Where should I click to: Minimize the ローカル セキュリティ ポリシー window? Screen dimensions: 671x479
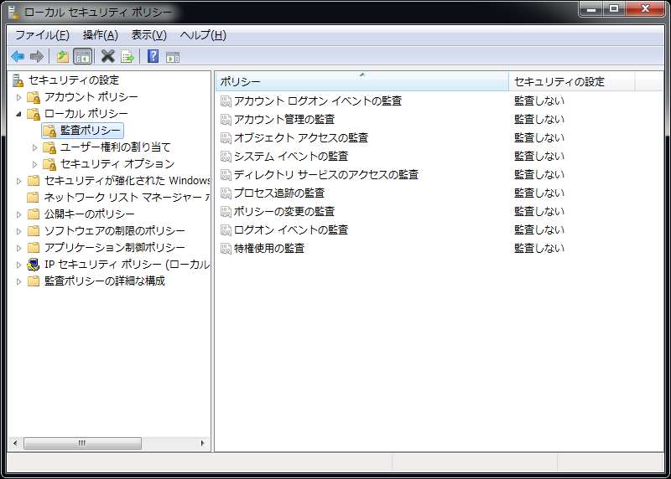tap(591, 9)
